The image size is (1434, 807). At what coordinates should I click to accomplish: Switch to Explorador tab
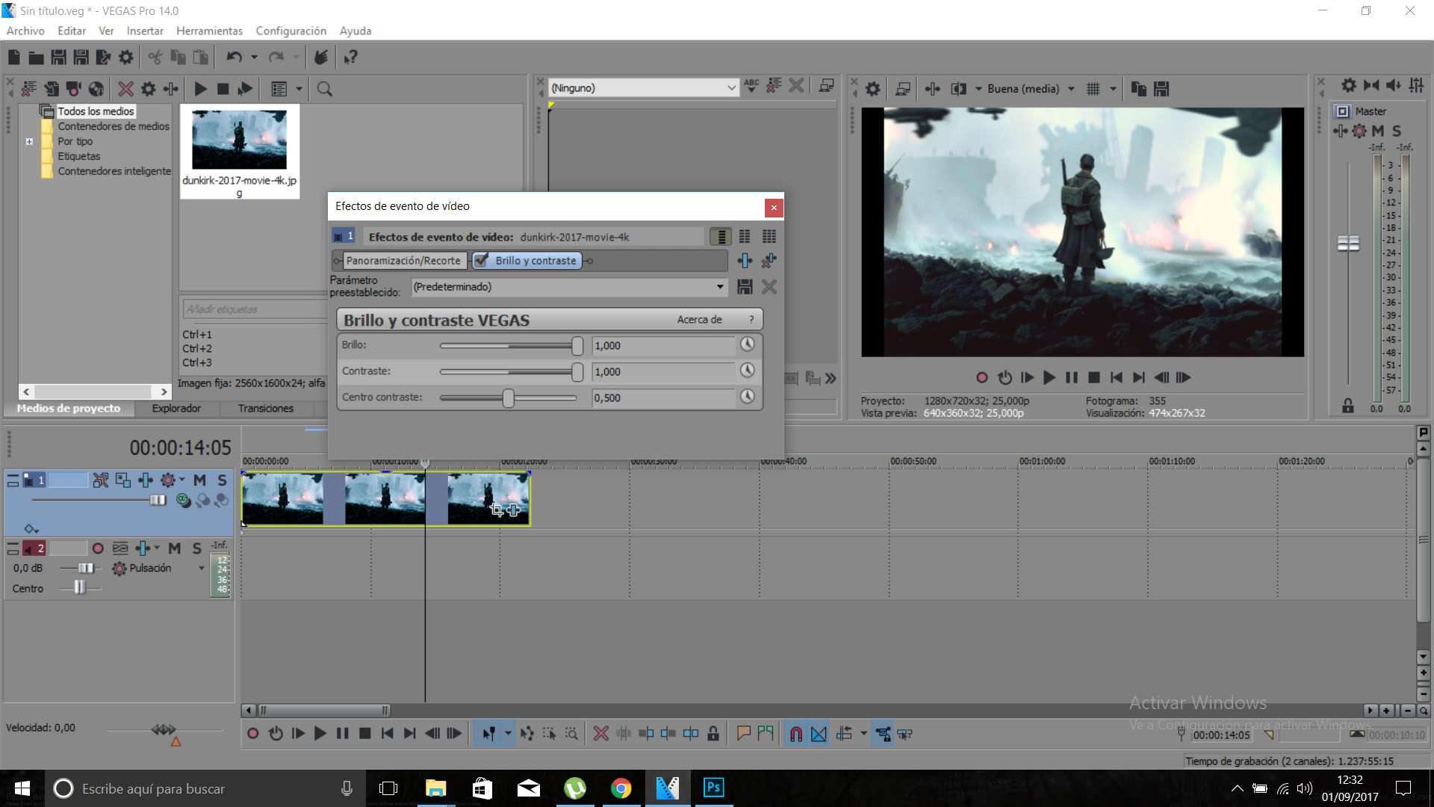176,408
